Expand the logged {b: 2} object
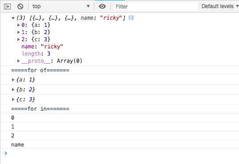The height and width of the screenshot is (164, 239). coord(13,90)
